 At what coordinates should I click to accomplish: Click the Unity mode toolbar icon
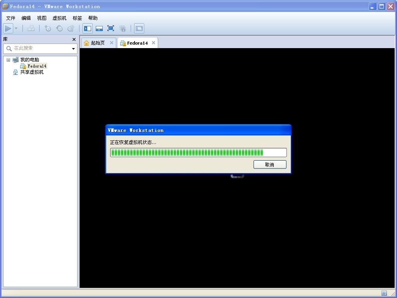123,28
